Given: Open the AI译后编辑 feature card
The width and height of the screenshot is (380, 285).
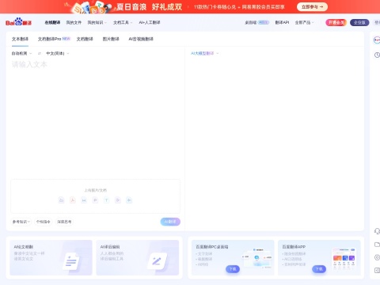Looking at the screenshot, I should coord(138,257).
